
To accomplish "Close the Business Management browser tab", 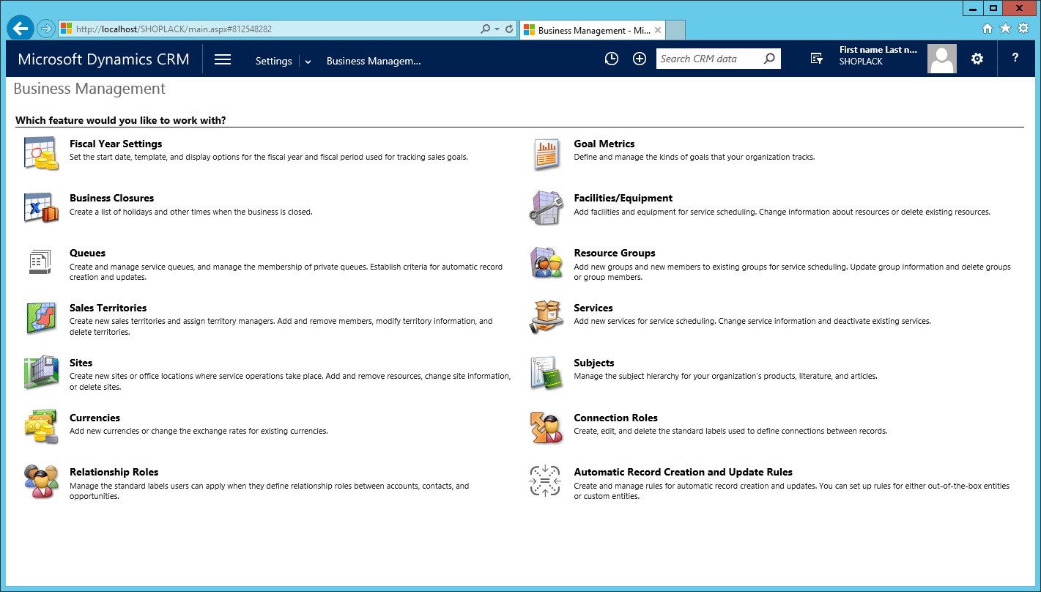I will click(x=658, y=30).
